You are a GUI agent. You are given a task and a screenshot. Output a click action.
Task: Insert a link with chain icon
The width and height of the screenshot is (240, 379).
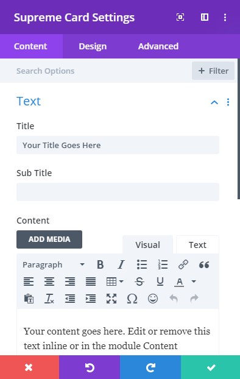click(183, 264)
